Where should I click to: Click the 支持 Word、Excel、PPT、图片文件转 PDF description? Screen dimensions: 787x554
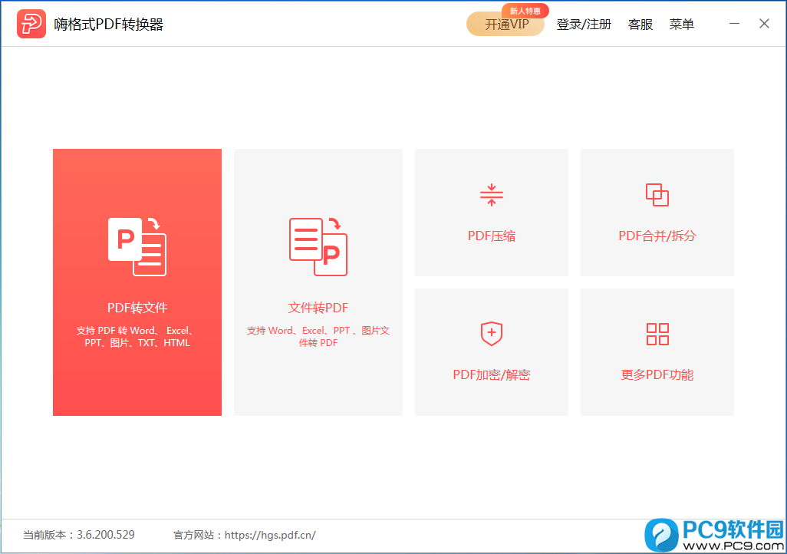[318, 337]
